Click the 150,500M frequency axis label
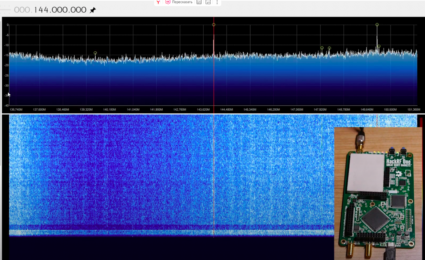Image resolution: width=425 pixels, height=260 pixels. 390,109
